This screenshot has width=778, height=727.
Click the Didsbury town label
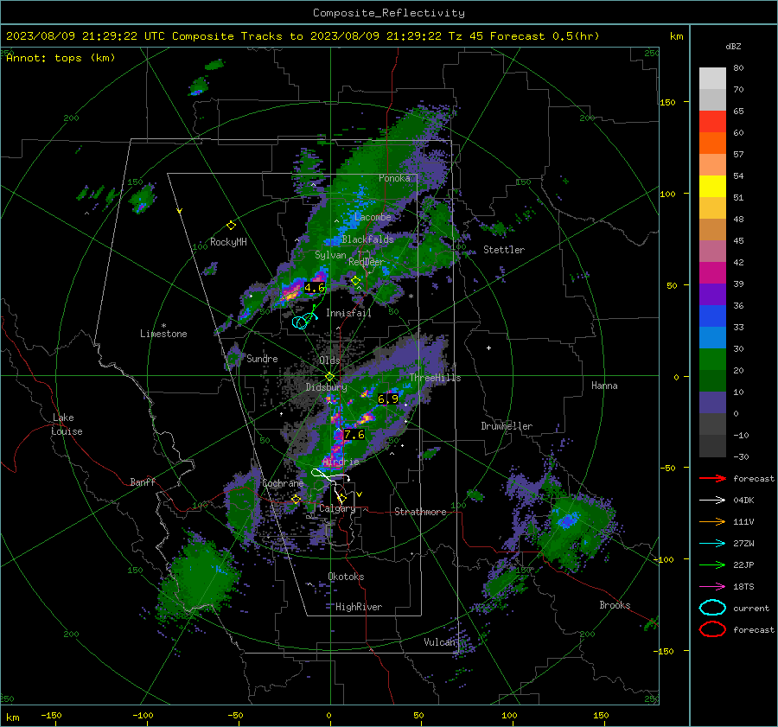pyautogui.click(x=326, y=387)
